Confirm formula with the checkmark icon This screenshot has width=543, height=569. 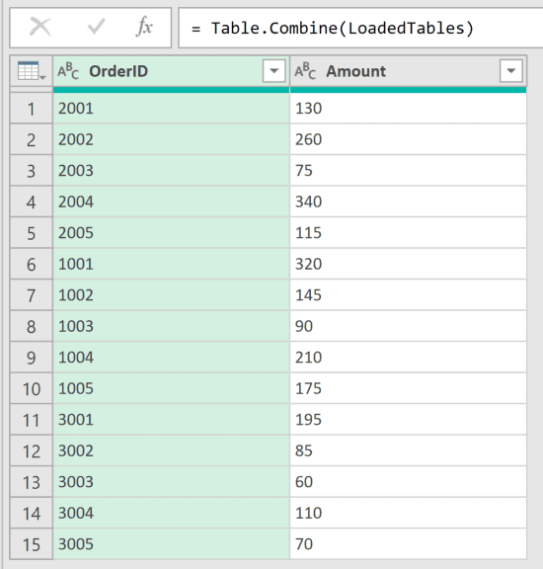click(x=96, y=28)
